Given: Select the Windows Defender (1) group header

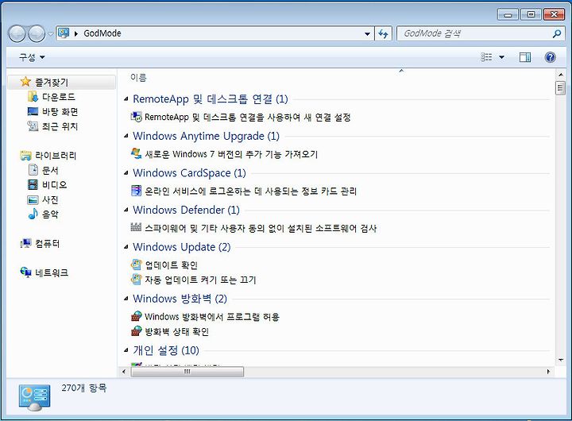Looking at the screenshot, I should point(186,210).
